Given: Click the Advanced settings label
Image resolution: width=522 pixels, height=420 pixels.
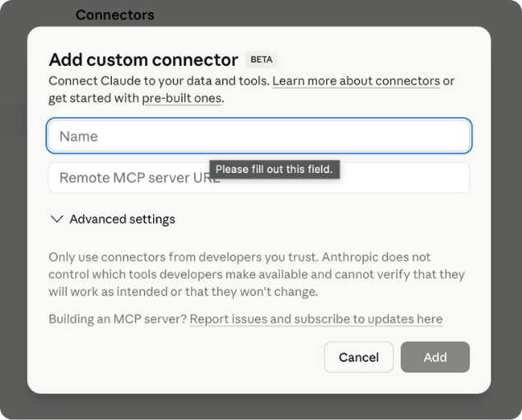Looking at the screenshot, I should click(x=122, y=219).
